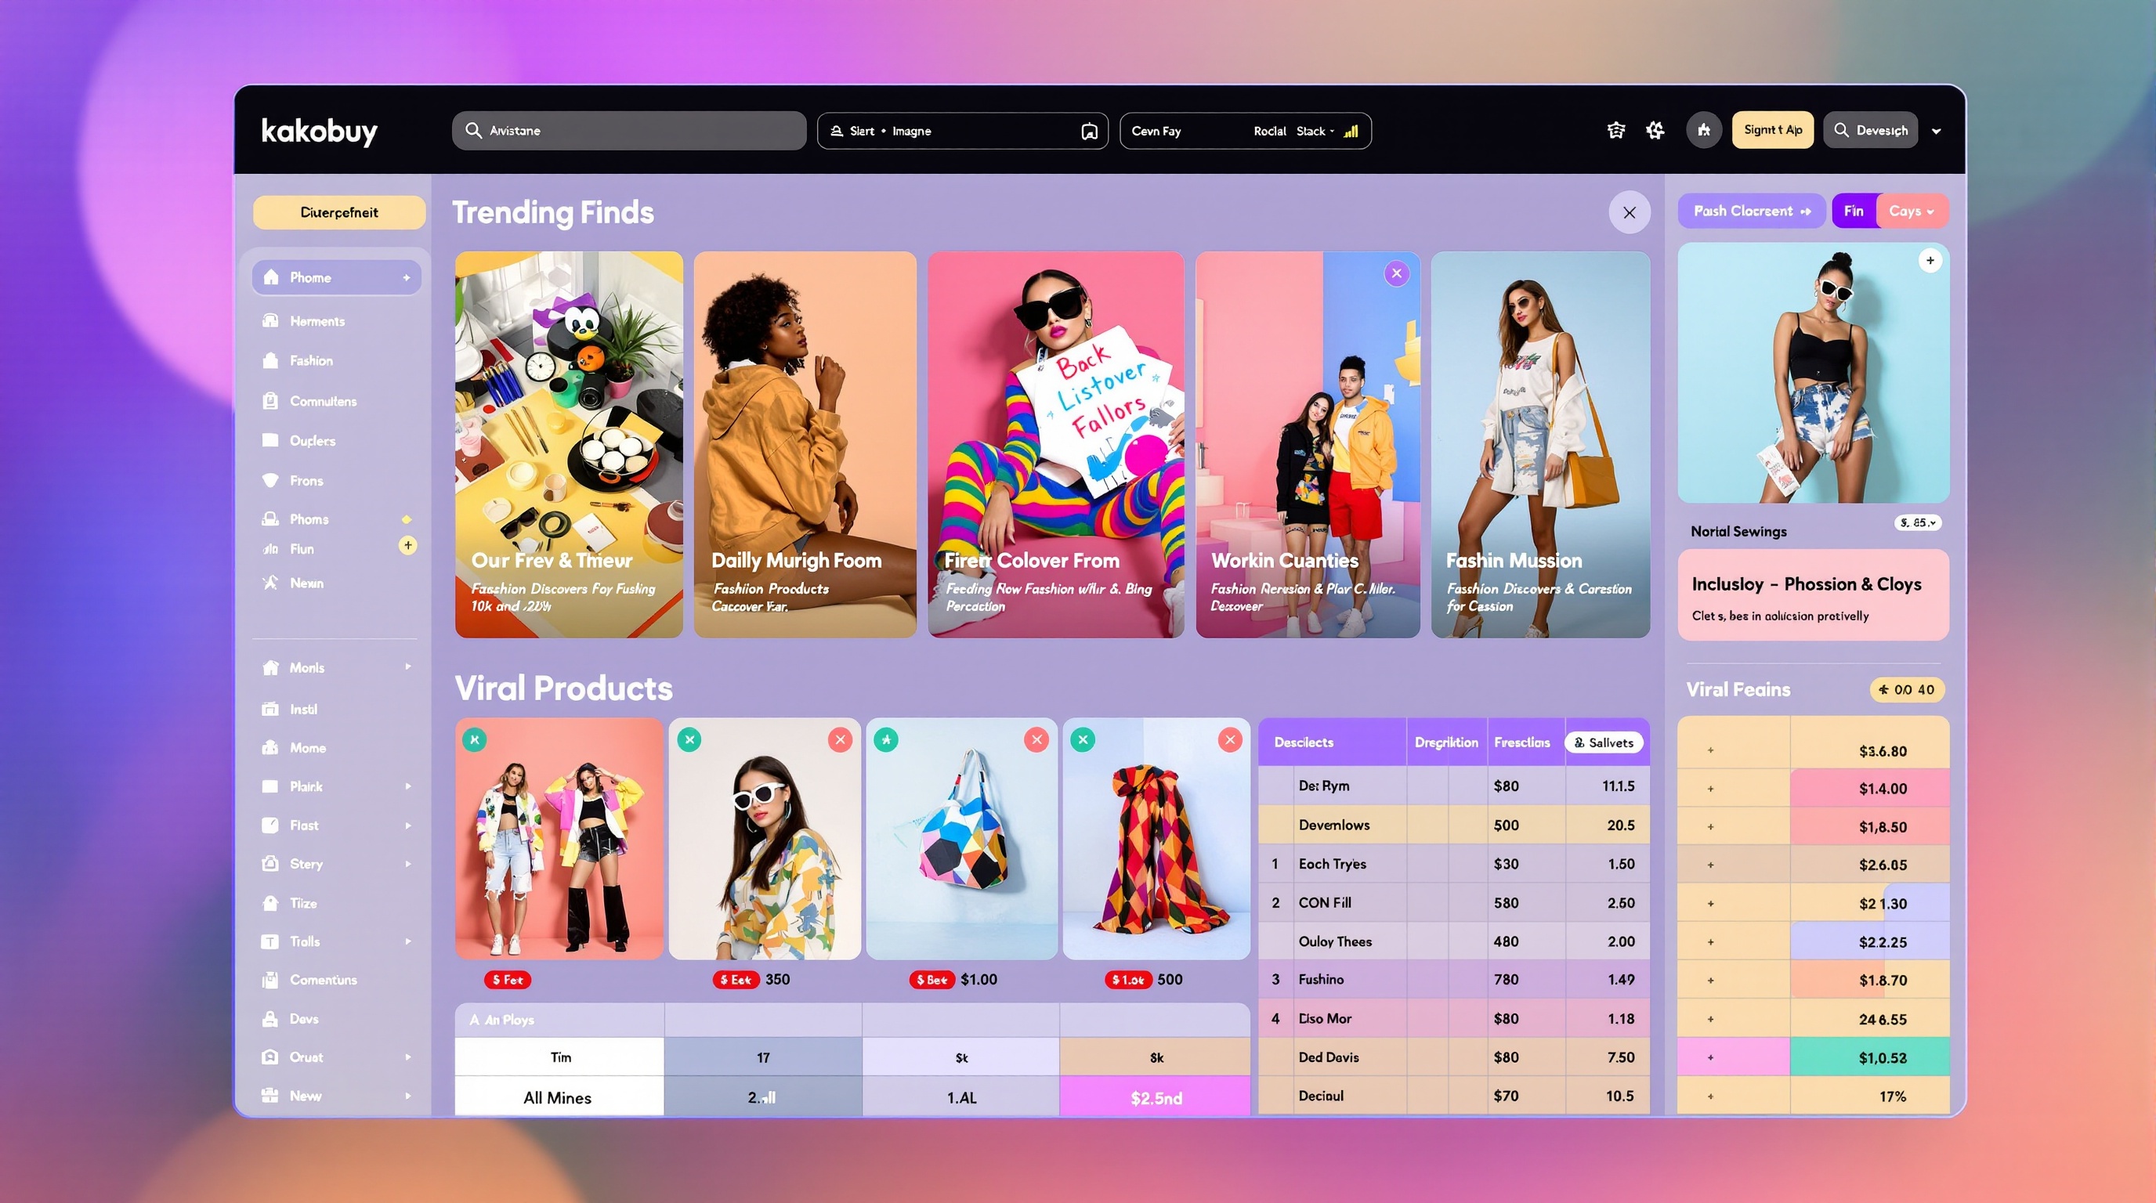Viewport: 2156px width, 1203px height.
Task: Toggle the green badge on the harlequin scarf card
Action: coord(1083,739)
